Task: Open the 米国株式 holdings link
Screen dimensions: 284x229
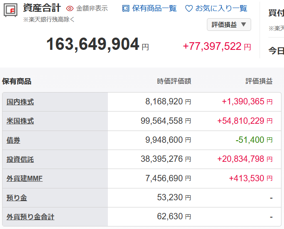Action: [x=20, y=121]
